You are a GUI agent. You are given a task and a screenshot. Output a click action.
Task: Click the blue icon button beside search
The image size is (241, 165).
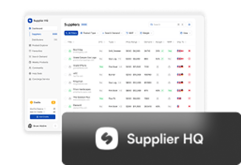tap(189, 24)
